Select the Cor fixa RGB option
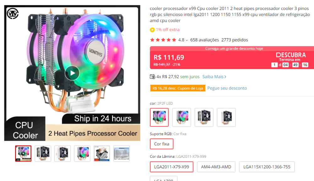 coord(162,144)
